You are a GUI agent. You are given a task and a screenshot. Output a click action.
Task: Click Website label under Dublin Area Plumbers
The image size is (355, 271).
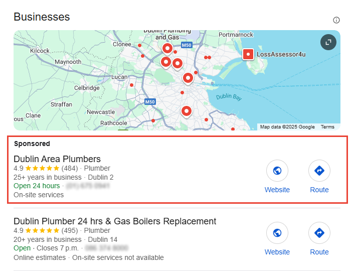[277, 190]
